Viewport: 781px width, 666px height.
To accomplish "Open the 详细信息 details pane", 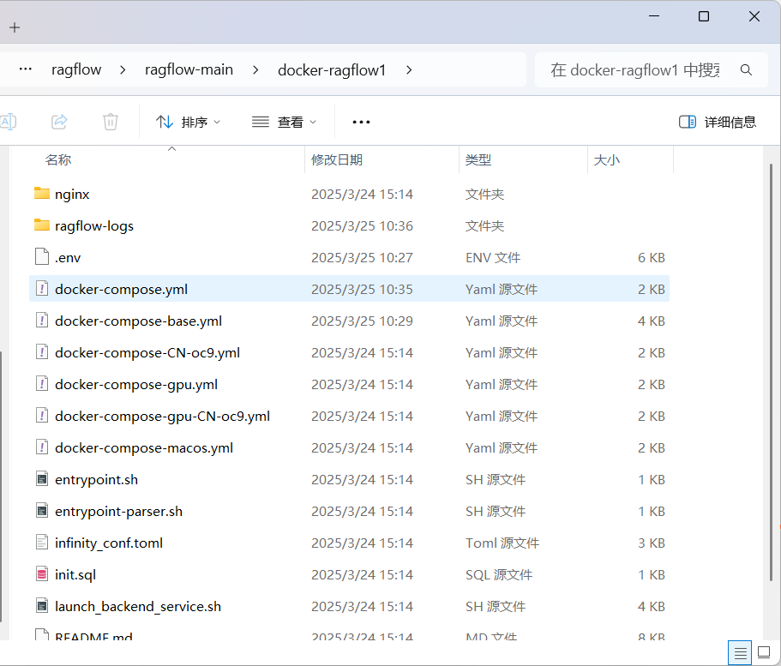I will [x=718, y=121].
